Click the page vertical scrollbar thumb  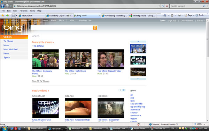(x=207, y=39)
